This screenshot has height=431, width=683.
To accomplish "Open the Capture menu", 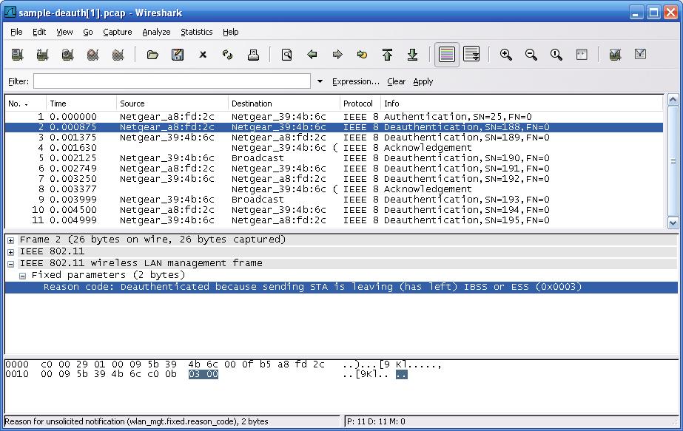I will [x=118, y=32].
